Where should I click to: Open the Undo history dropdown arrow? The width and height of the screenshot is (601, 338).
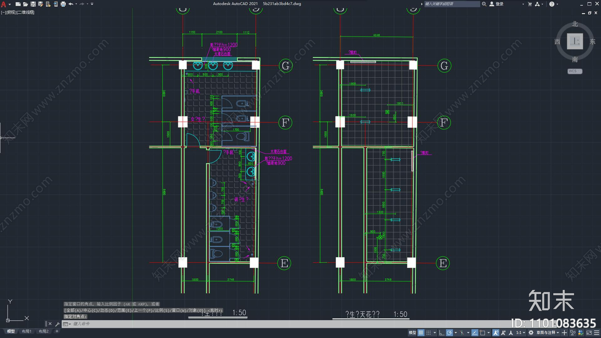point(76,4)
